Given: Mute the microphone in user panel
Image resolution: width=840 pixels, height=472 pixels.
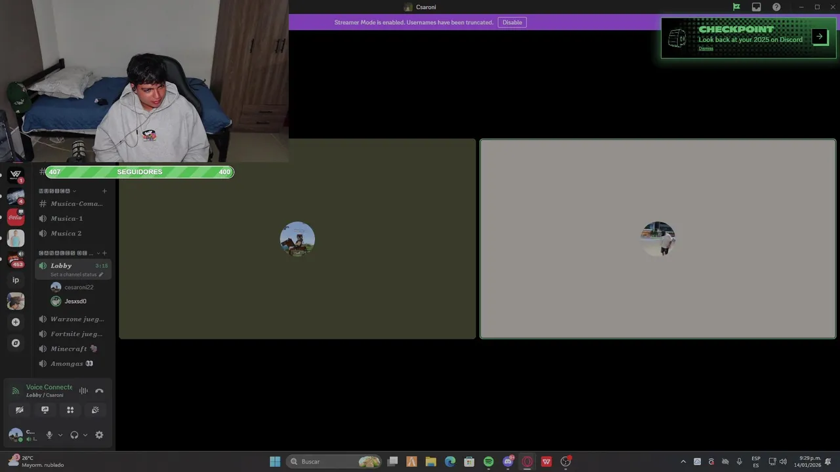Looking at the screenshot, I should tap(49, 435).
